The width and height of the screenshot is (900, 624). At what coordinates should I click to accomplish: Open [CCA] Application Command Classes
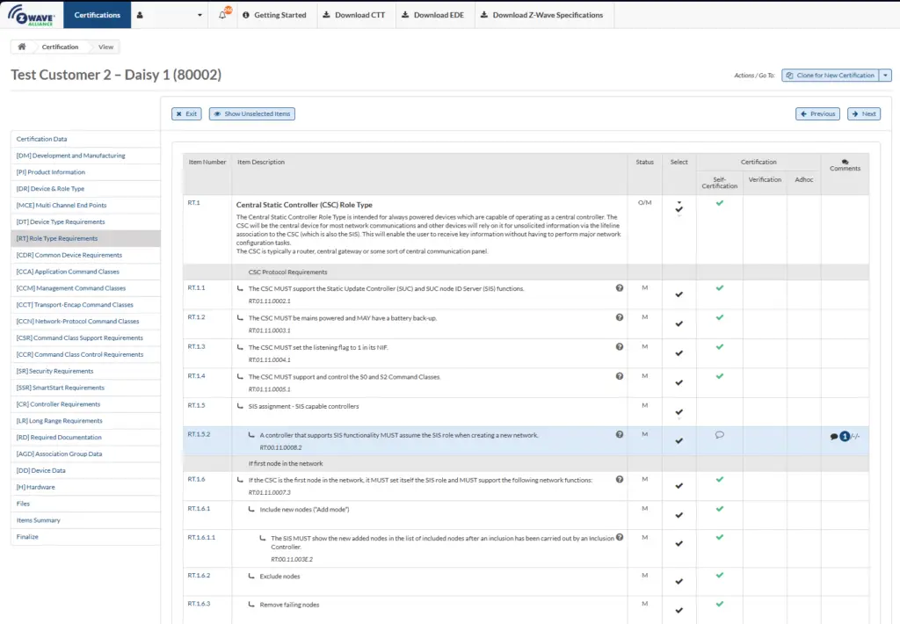click(85, 272)
